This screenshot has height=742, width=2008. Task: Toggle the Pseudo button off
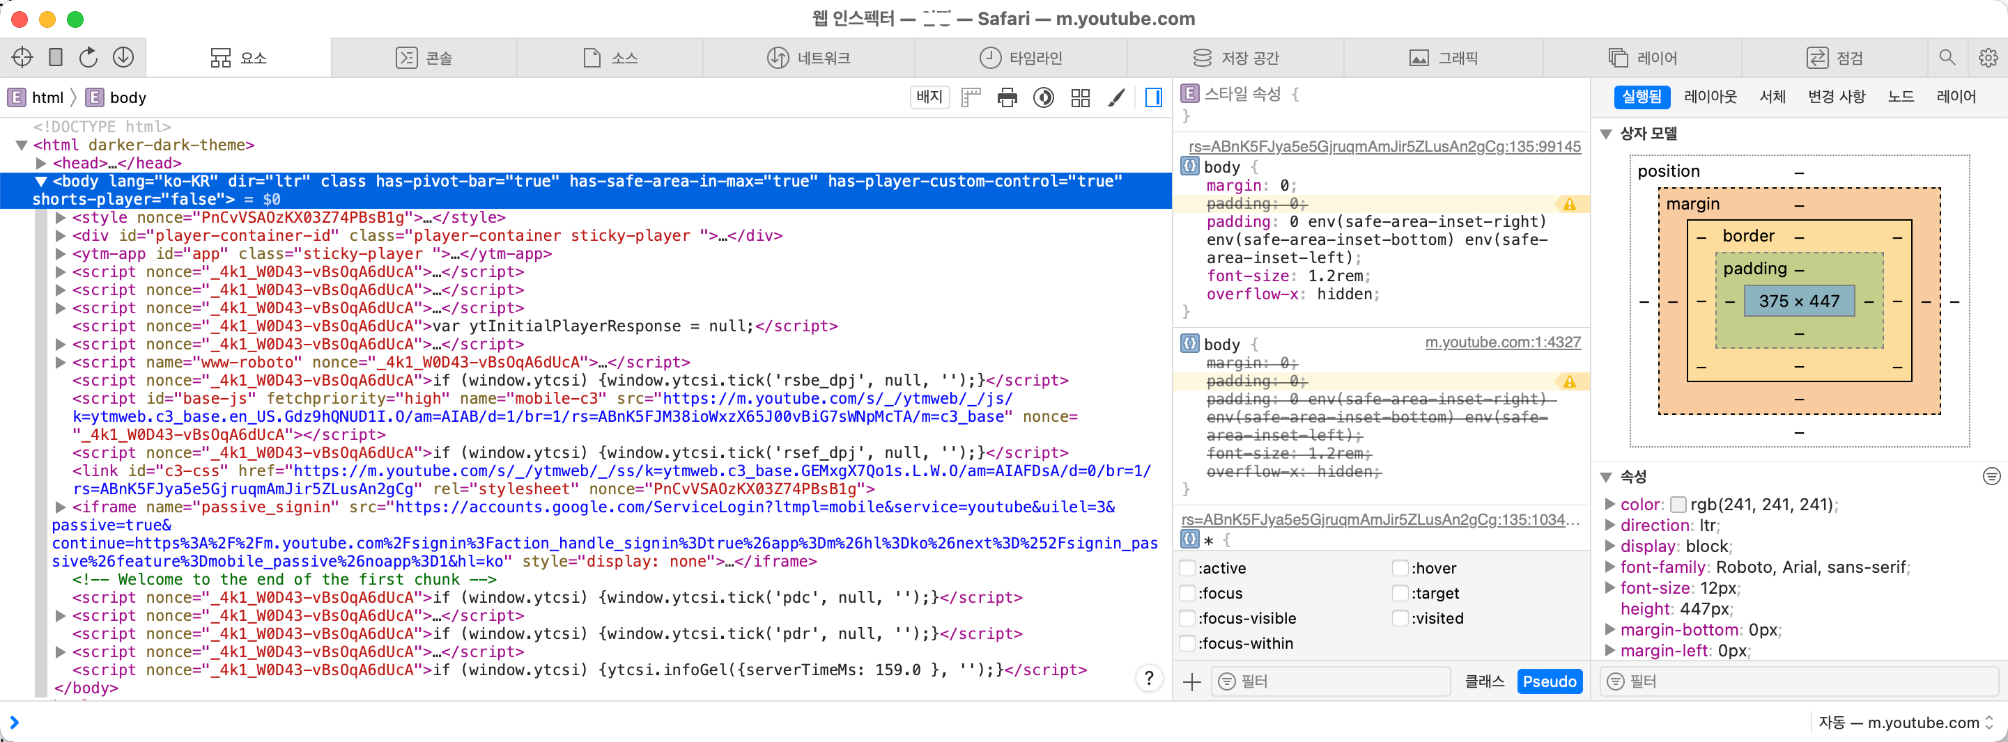[x=1550, y=681]
